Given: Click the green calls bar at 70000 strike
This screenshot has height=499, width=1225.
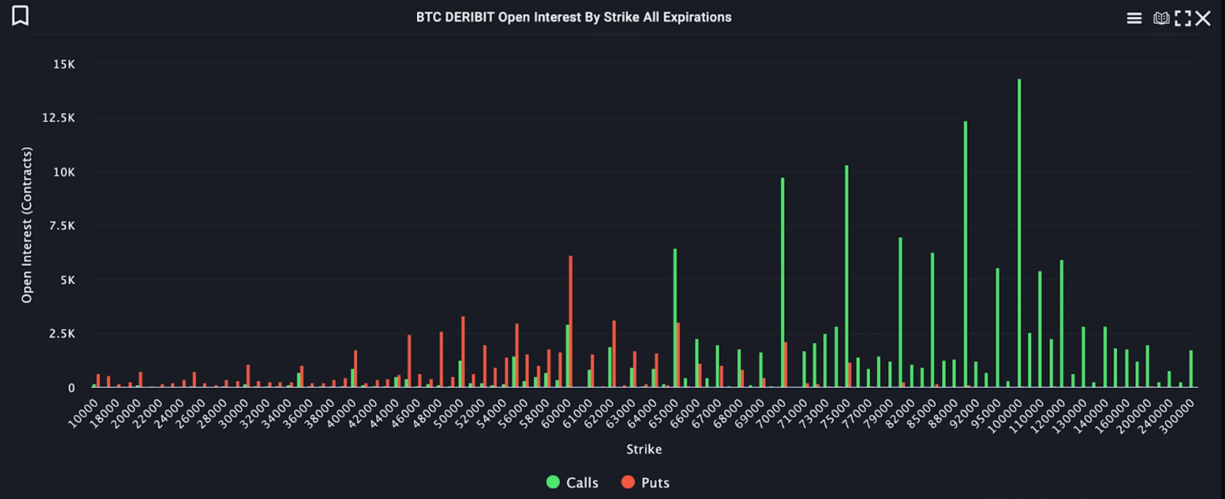Looking at the screenshot, I should tap(782, 282).
